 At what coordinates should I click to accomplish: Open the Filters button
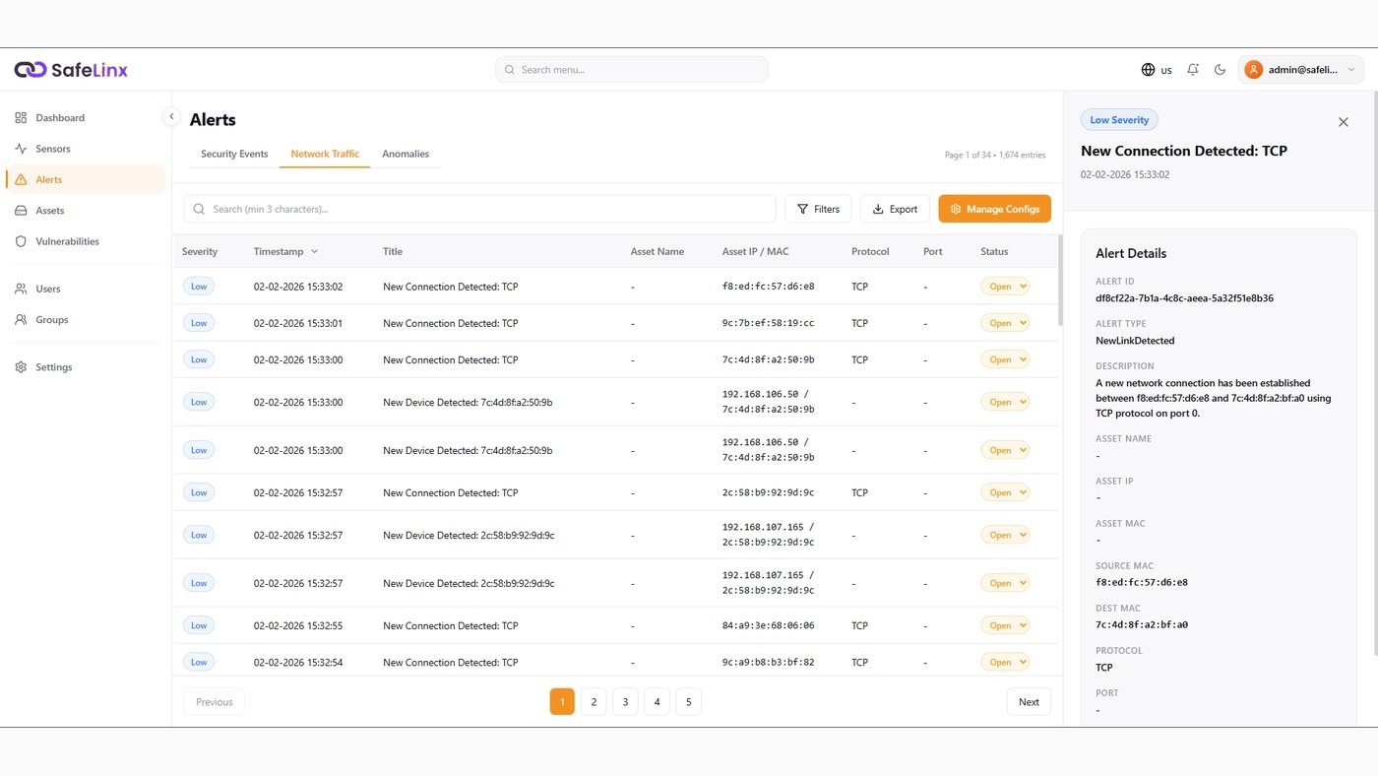tap(818, 209)
